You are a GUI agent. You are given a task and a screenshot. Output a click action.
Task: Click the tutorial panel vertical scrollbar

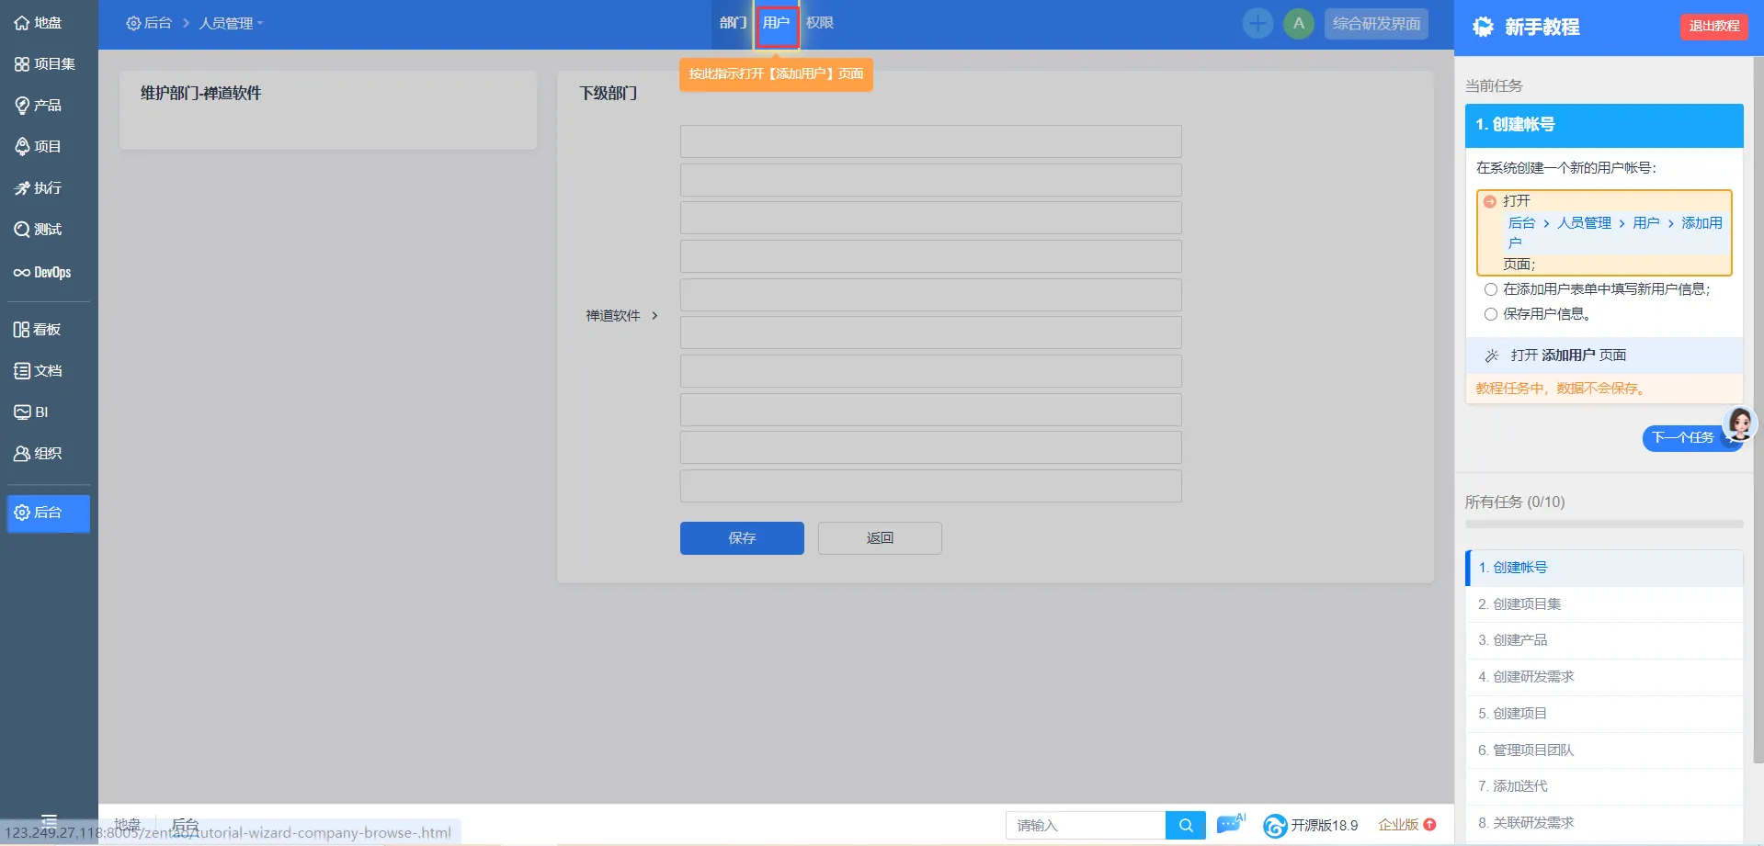[1758, 409]
